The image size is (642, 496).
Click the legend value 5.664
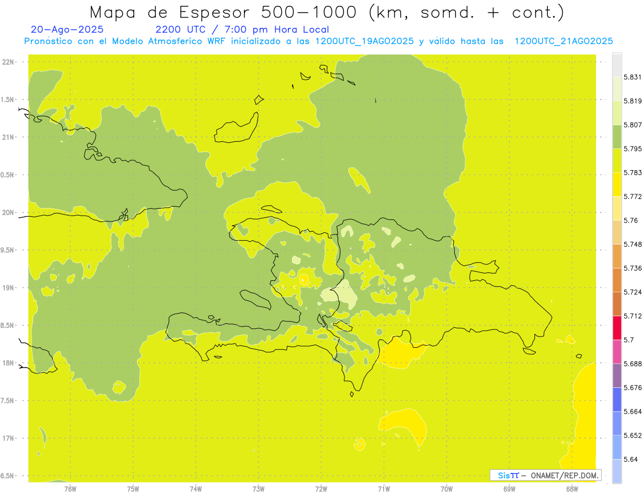[633, 411]
